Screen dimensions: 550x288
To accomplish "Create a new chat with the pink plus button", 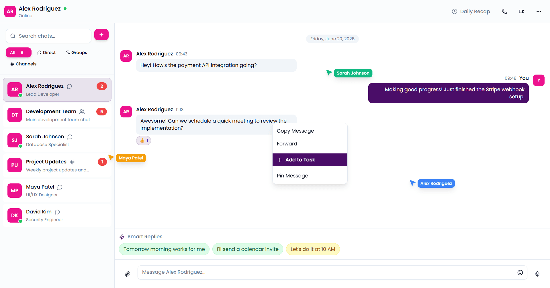I will pos(101,35).
